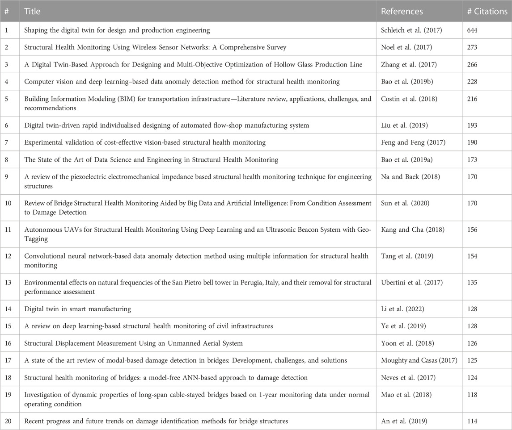Select model-free ANN-based approach title

(x=166, y=378)
